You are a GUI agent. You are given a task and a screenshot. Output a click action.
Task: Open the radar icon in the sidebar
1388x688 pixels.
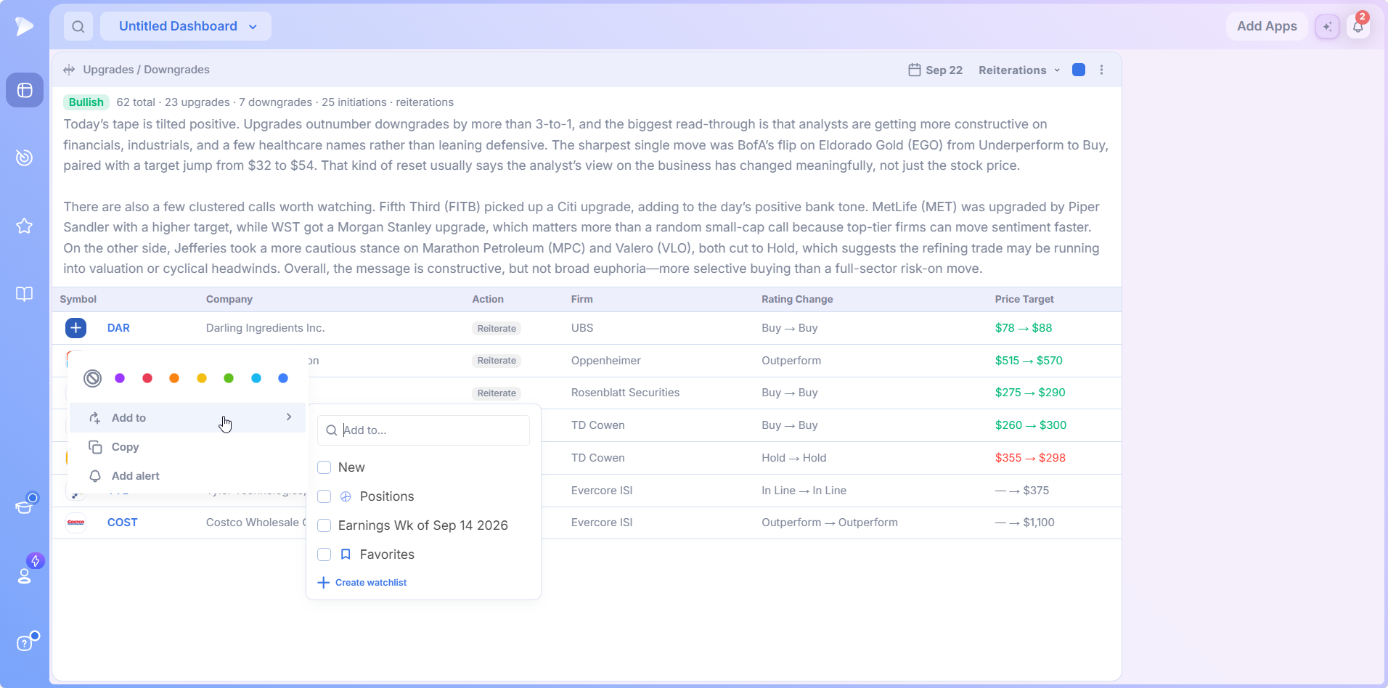tap(25, 157)
